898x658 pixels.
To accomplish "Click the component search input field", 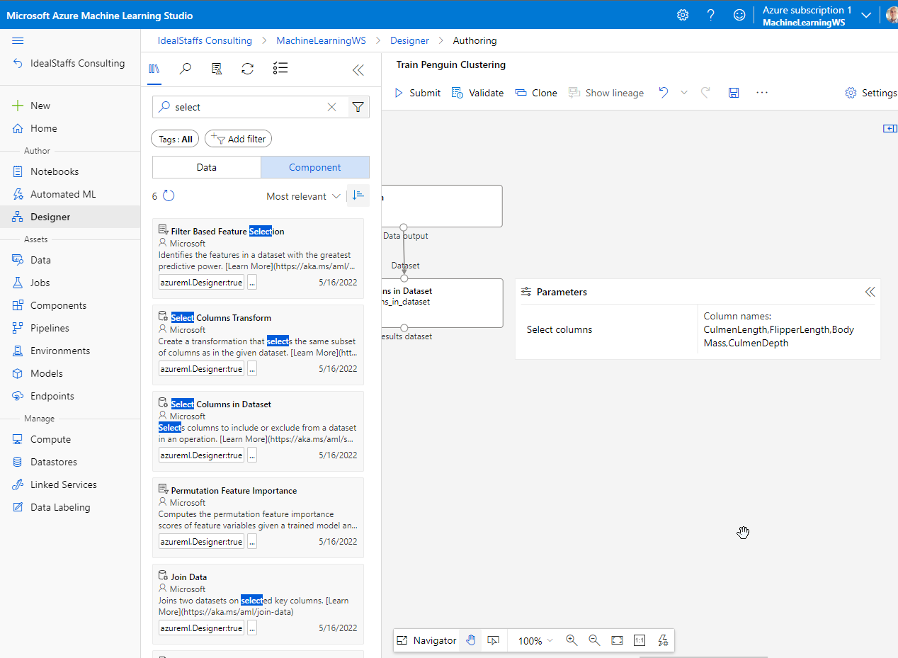I will point(248,107).
